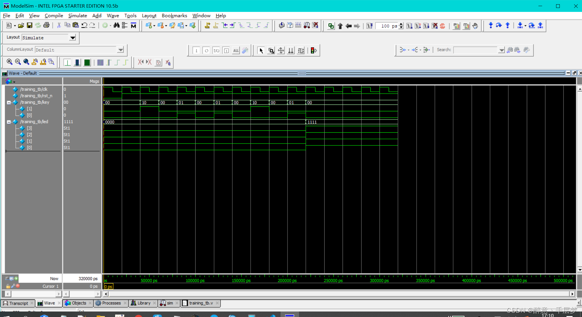Click the New file icon
Screen dimensions: 582x317
[x=9, y=26]
